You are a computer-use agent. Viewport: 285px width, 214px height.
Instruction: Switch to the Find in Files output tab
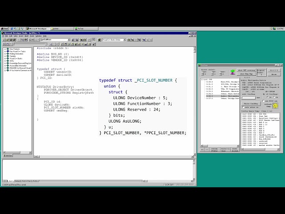[x=26, y=181]
